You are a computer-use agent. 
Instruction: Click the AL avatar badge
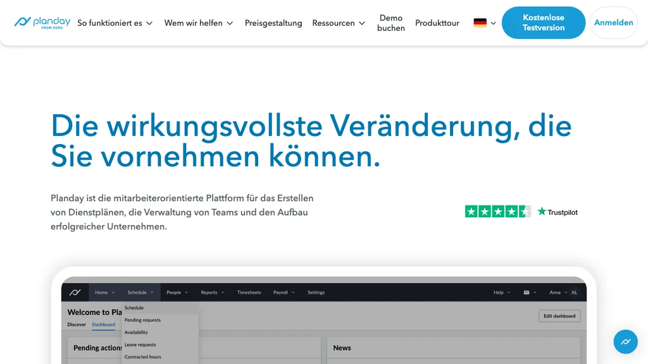tap(574, 292)
